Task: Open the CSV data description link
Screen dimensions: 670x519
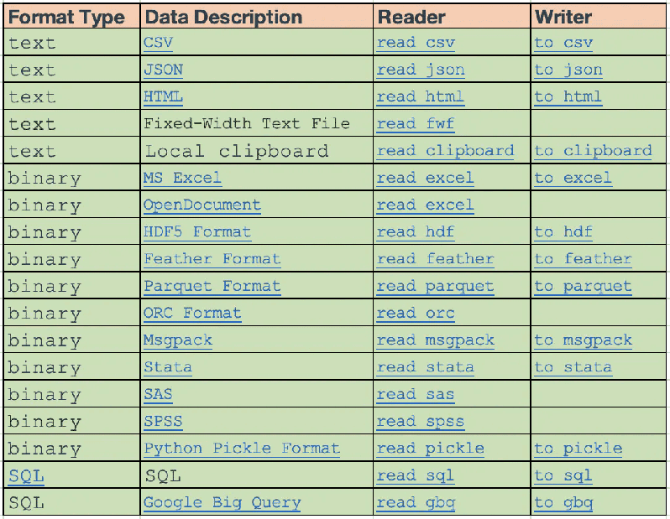Action: [158, 42]
